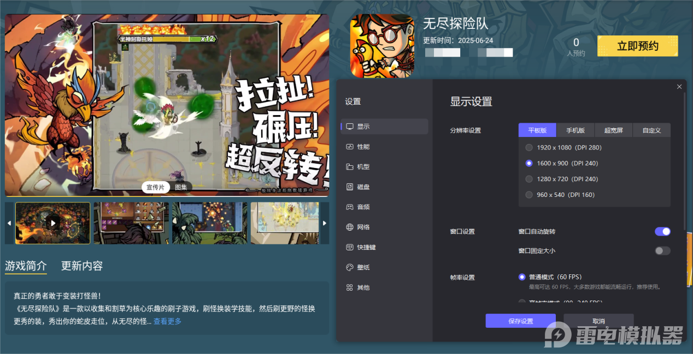
Task: Click the 无尽探险队 game app icon
Action: [x=382, y=46]
